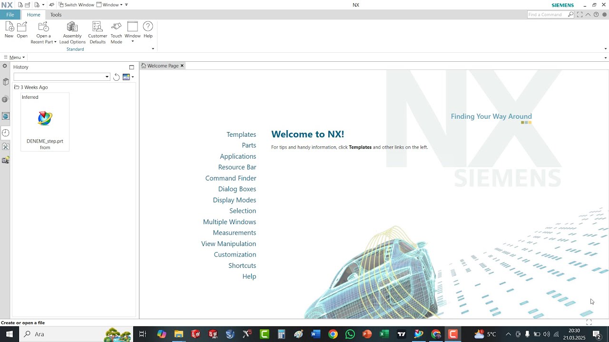Open the Measurements link
This screenshot has height=342, width=609.
coord(235,233)
